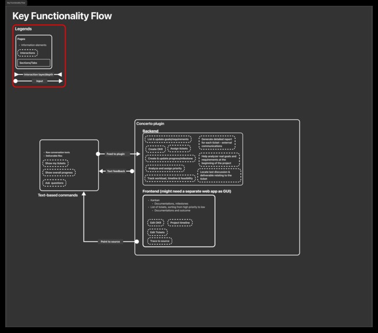Select the 'Key Functionality Flow' title text
The width and height of the screenshot is (378, 333).
pyautogui.click(x=62, y=16)
